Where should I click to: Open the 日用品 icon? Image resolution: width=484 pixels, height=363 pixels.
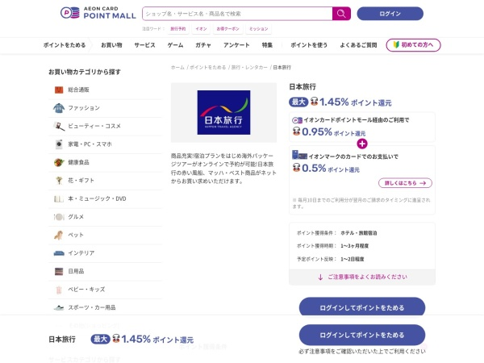click(x=59, y=271)
